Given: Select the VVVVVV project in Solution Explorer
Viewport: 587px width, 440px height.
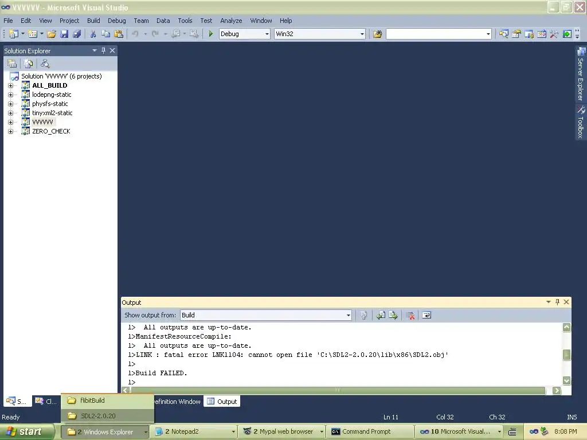Looking at the screenshot, I should point(42,122).
